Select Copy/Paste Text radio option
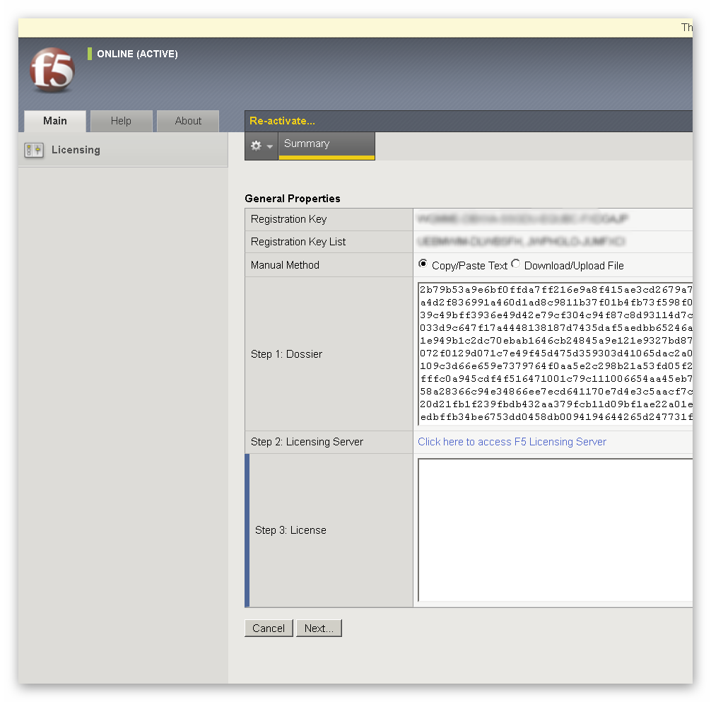 point(423,264)
